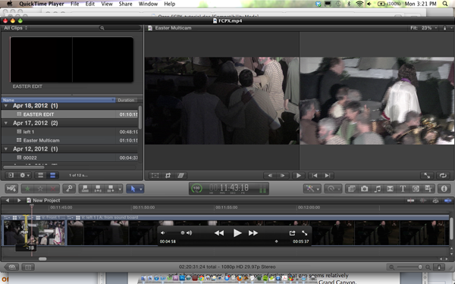
Task: Open the enhancements magic wand menu
Action: point(312,189)
